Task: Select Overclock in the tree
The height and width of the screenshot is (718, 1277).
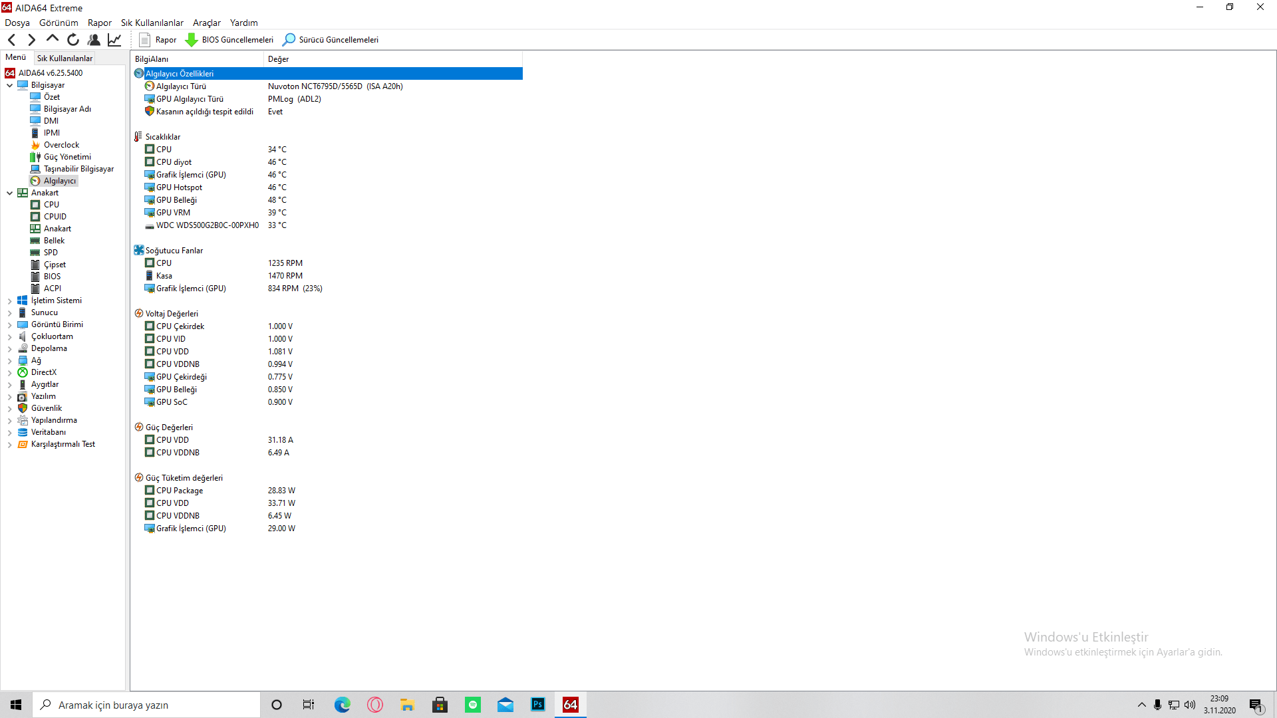Action: pos(61,145)
